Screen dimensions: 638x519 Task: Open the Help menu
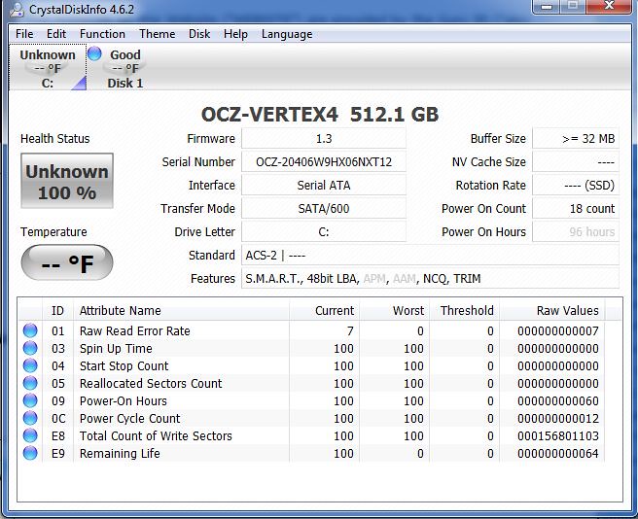(x=235, y=34)
